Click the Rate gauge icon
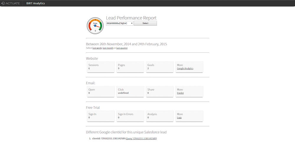Viewport: 295px width, 145px height. (95, 26)
